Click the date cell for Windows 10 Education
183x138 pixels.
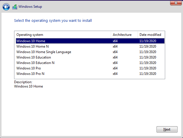(x=148, y=57)
